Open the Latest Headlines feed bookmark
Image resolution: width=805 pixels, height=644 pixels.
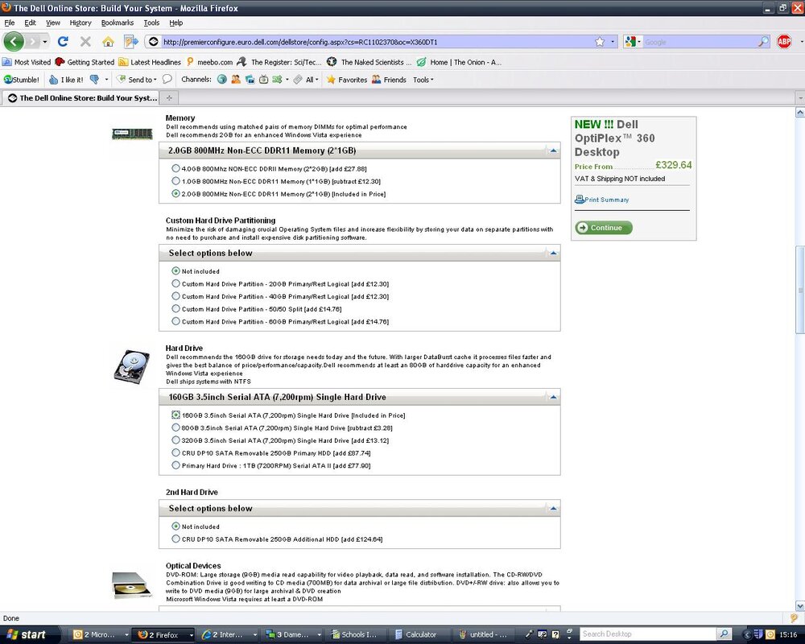150,62
